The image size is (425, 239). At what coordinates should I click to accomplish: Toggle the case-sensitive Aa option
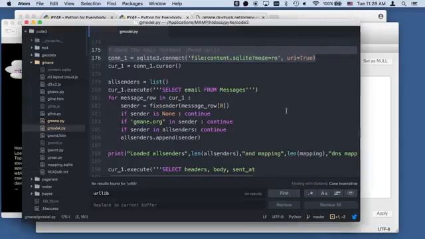[x=324, y=193]
